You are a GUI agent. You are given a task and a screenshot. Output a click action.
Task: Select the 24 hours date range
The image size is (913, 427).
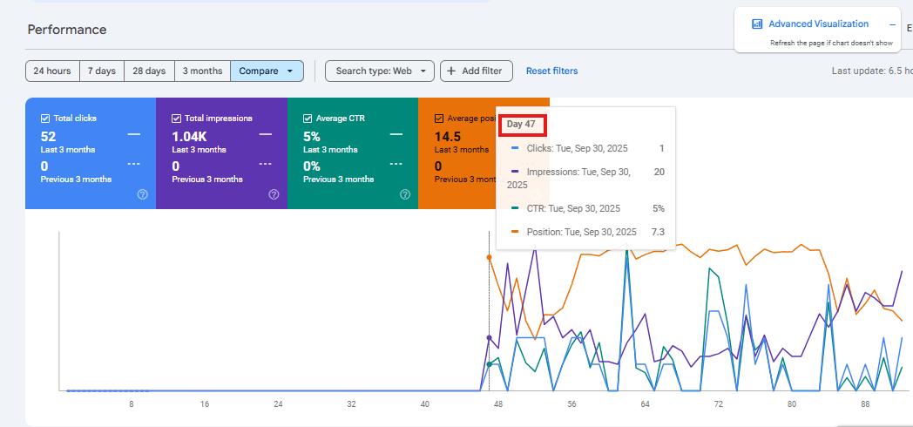[x=52, y=71]
